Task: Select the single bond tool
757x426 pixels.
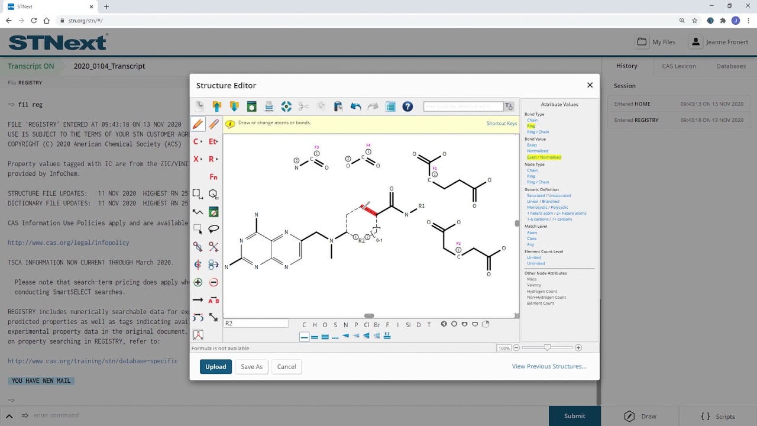Action: 304,337
